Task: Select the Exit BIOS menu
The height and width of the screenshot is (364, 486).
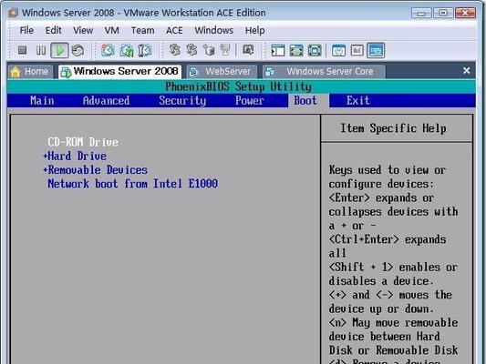Action: click(x=358, y=100)
